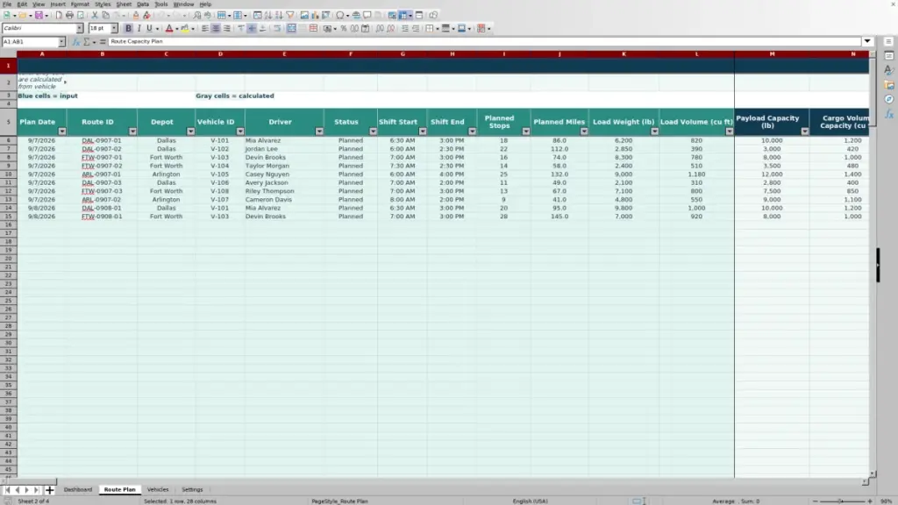Click background highlight color swatch
This screenshot has height=505, width=898.
[184, 28]
